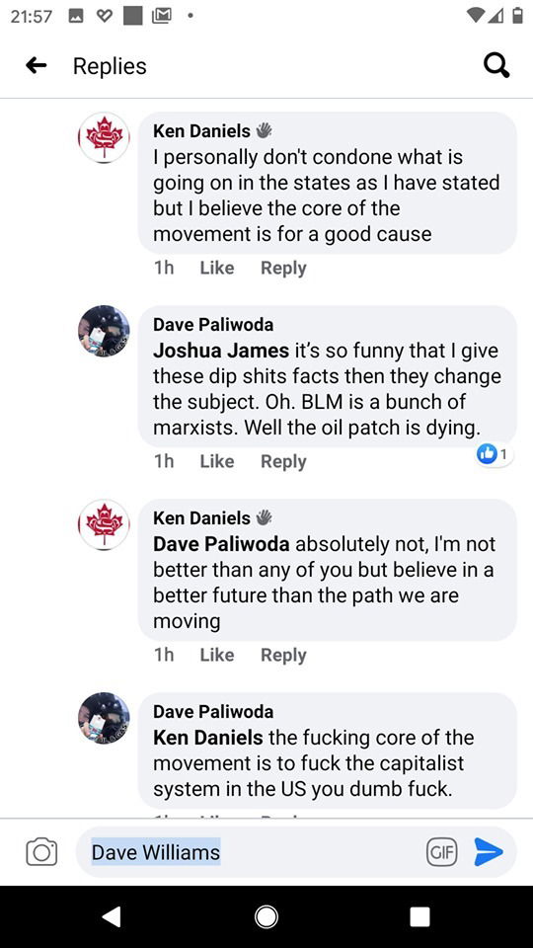View the thumbs-up reaction count badge
Viewport: 533px width, 948px height.
tap(495, 454)
